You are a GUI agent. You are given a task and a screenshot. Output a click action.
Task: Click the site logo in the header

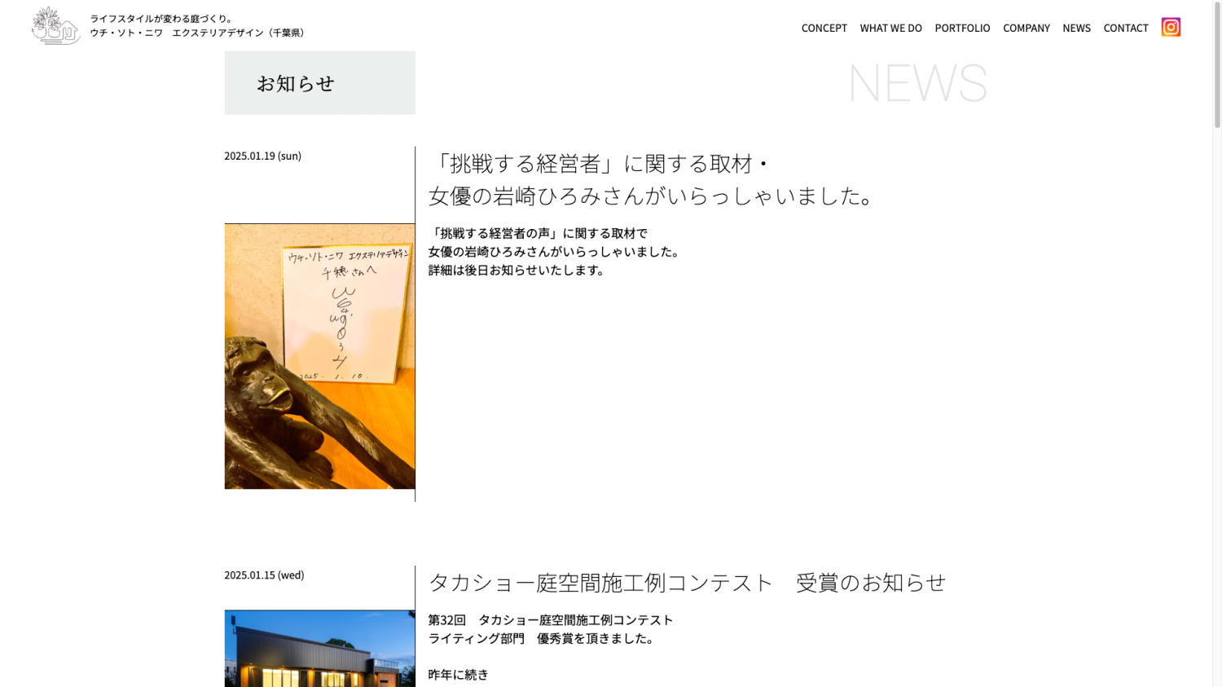pyautogui.click(x=55, y=26)
